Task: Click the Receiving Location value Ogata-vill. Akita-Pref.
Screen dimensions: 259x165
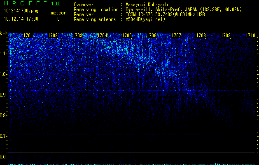Action: 155,9
